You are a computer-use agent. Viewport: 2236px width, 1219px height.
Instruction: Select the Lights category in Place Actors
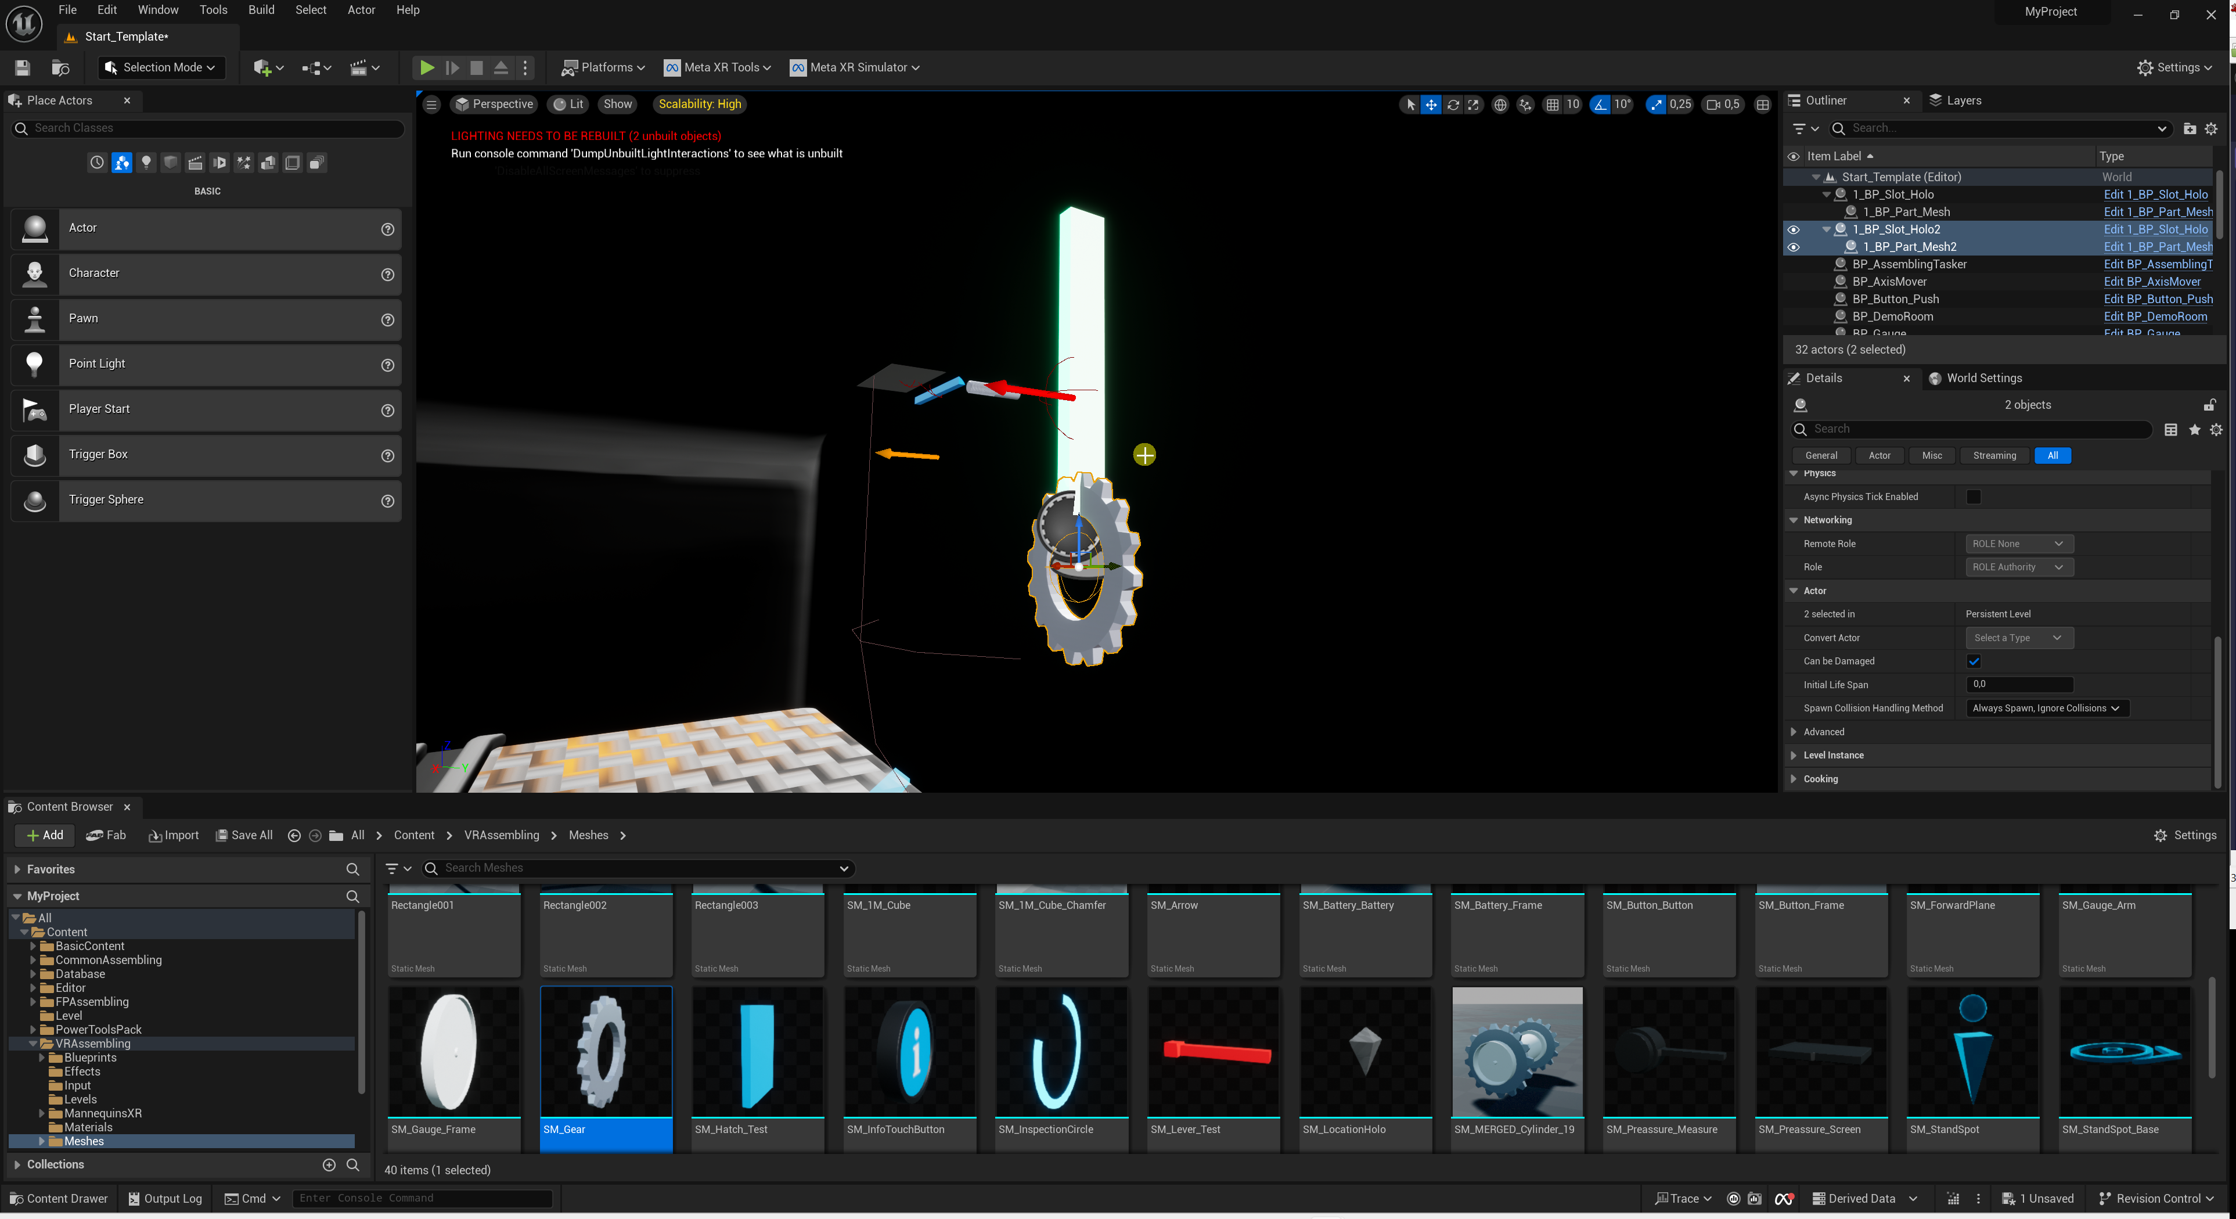pyautogui.click(x=146, y=163)
